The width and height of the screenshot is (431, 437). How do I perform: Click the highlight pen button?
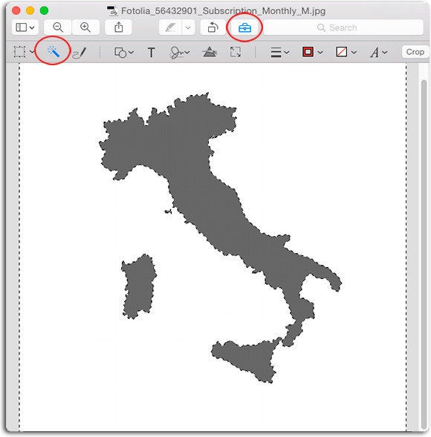coord(171,27)
